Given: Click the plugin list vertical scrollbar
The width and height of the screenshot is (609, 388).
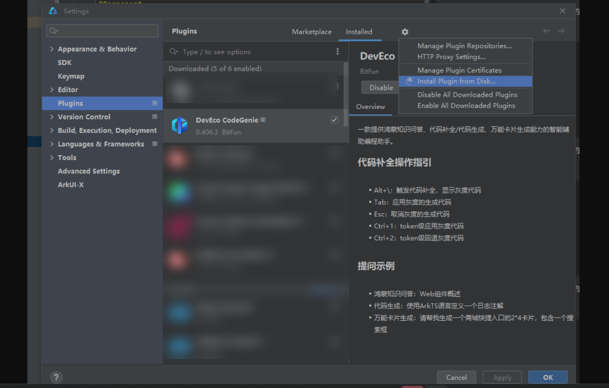Looking at the screenshot, I should (346, 94).
